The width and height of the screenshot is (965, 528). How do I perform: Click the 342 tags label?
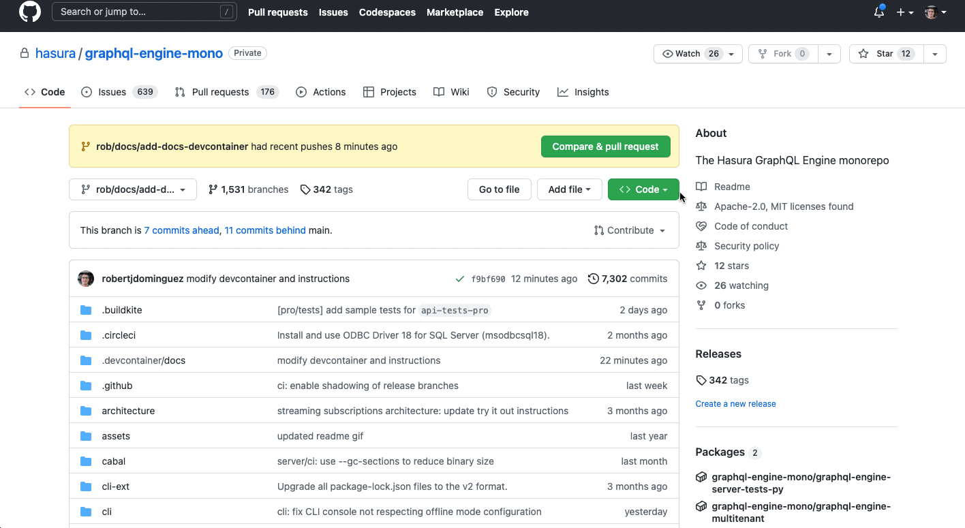[x=326, y=189]
